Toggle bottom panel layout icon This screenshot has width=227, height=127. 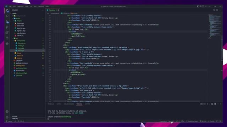pos(200,6)
